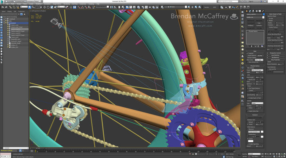
Task: Expand the Lens Distortion rollout
Action: tap(275, 55)
